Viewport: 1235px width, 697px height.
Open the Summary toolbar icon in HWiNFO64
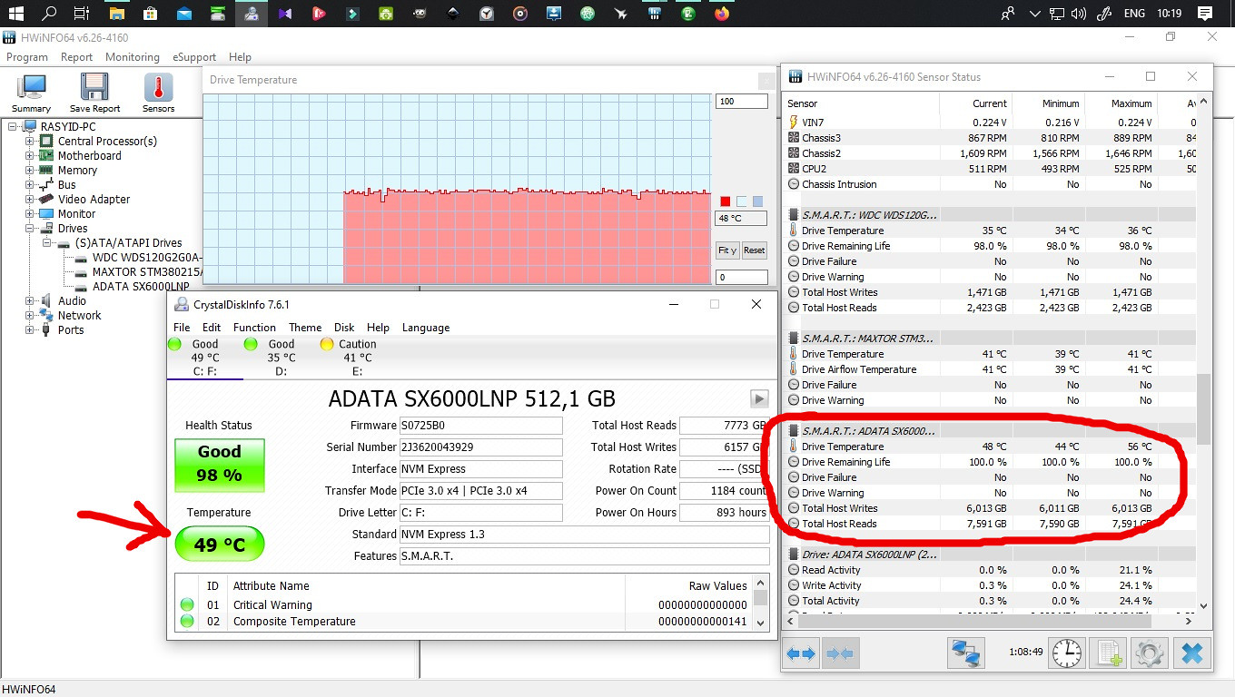point(31,93)
